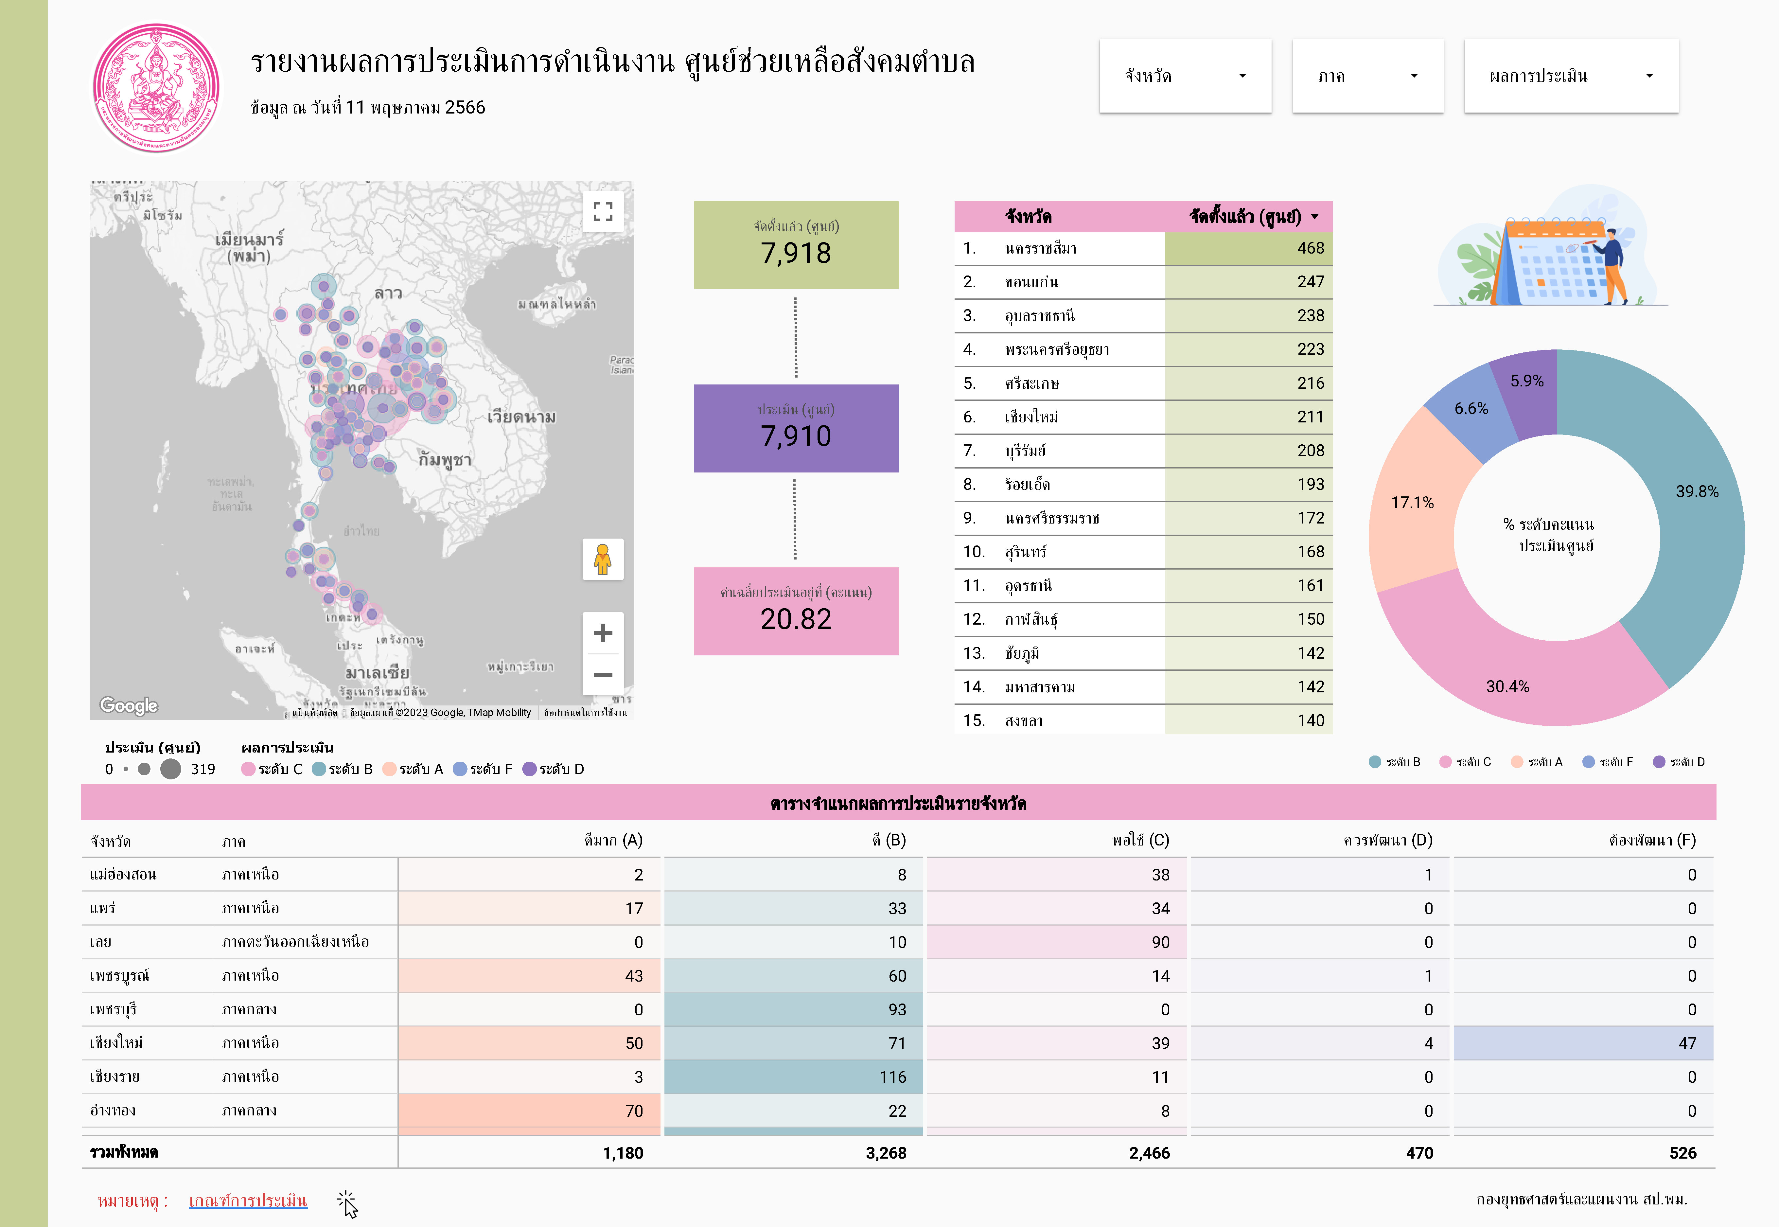This screenshot has height=1227, width=1779.
Task: Click the 39.8% teal donut slice
Action: 1697,492
